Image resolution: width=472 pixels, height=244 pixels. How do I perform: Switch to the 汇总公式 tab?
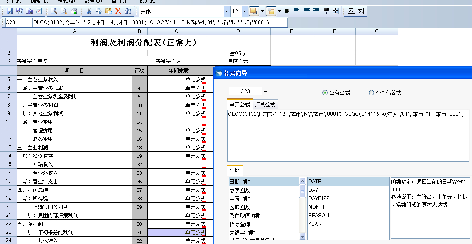pos(265,104)
